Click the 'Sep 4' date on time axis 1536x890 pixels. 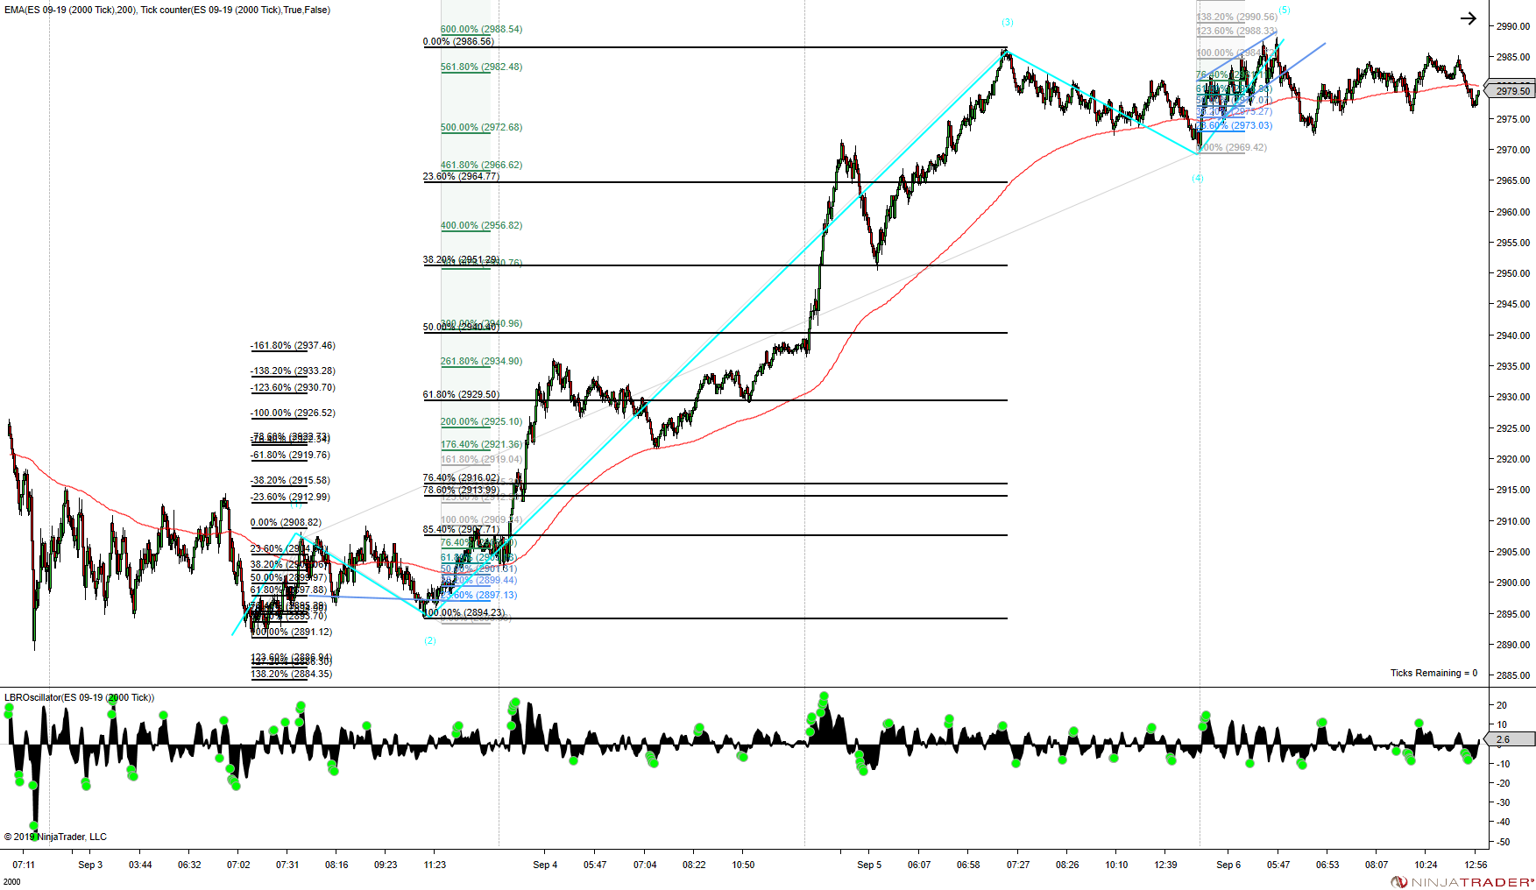coord(545,865)
